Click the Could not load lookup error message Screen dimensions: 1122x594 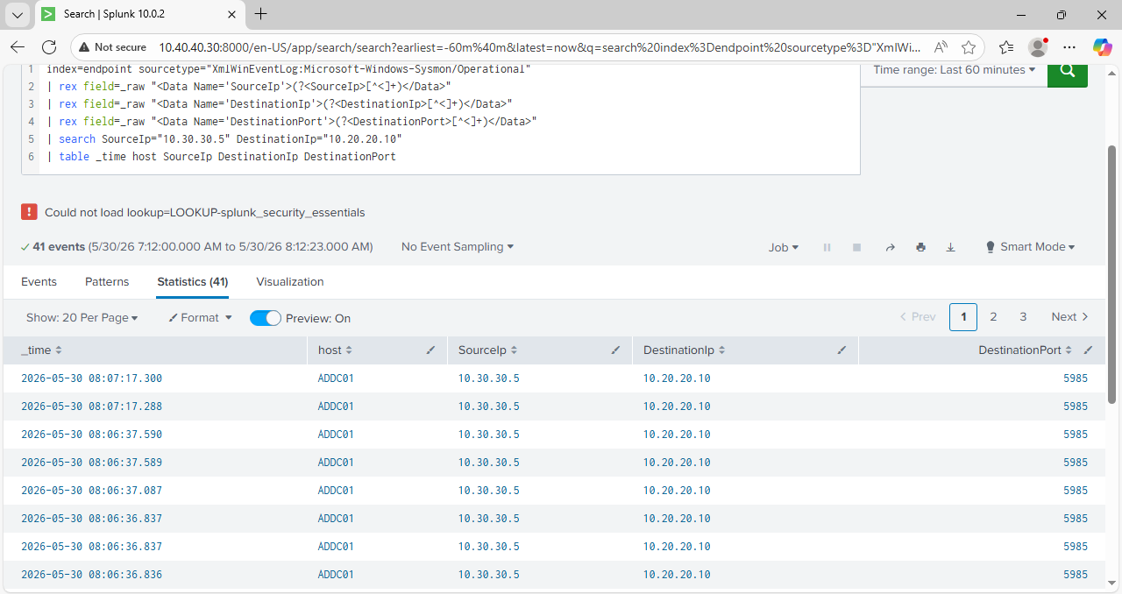coord(205,212)
